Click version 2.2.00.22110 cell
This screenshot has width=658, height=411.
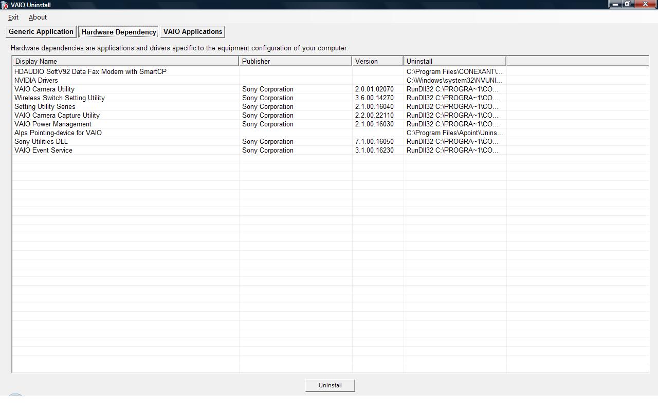(x=374, y=115)
